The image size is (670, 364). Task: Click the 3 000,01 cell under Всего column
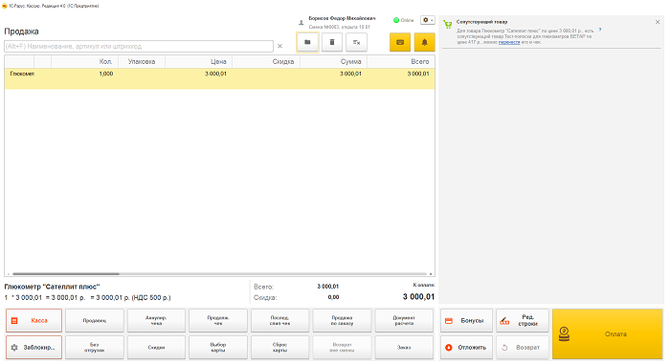coord(418,74)
